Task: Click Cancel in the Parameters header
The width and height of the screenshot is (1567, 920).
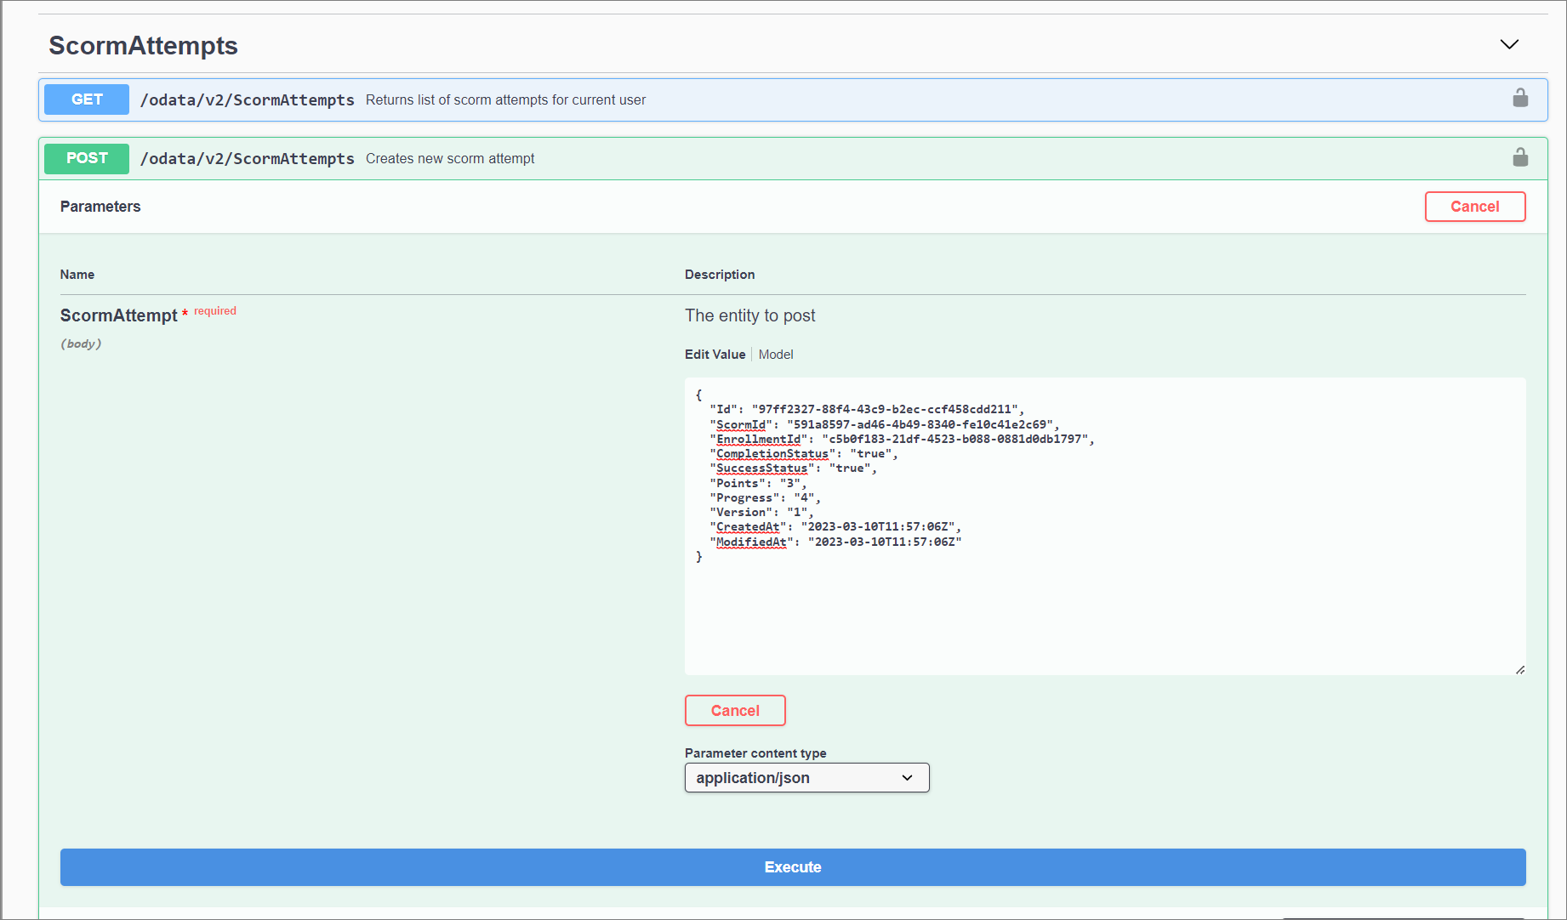Action: pos(1474,207)
